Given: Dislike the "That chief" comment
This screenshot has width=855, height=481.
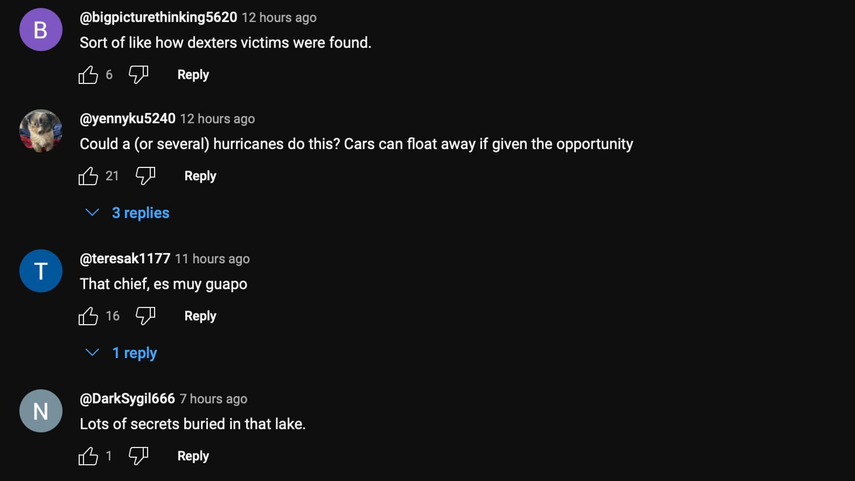Looking at the screenshot, I should (145, 316).
